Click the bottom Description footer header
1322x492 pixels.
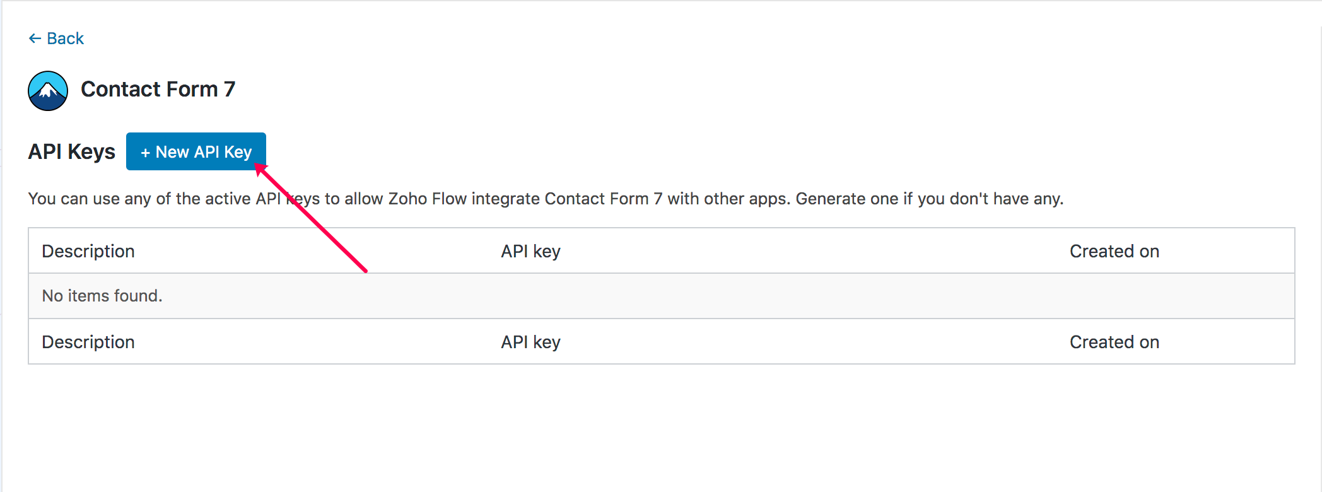(88, 342)
